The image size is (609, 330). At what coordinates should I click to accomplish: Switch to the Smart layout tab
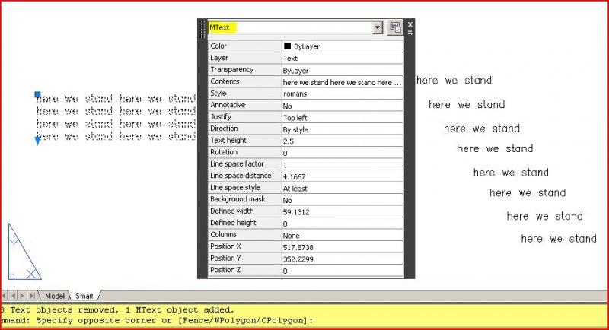point(84,296)
